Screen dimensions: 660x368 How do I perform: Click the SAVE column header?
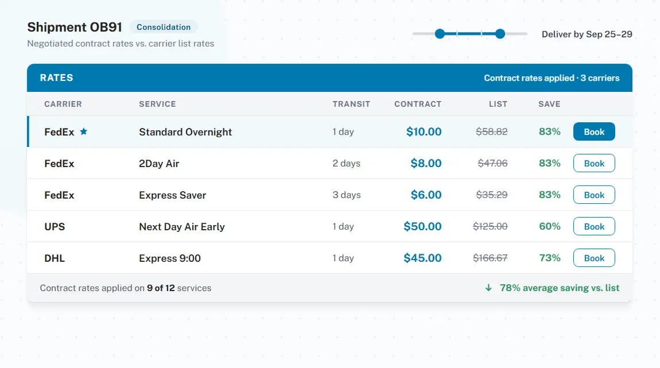click(549, 104)
